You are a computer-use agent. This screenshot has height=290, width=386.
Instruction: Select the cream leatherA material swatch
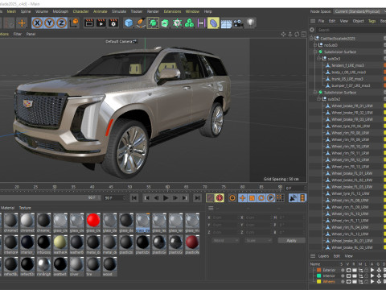(x=60, y=242)
